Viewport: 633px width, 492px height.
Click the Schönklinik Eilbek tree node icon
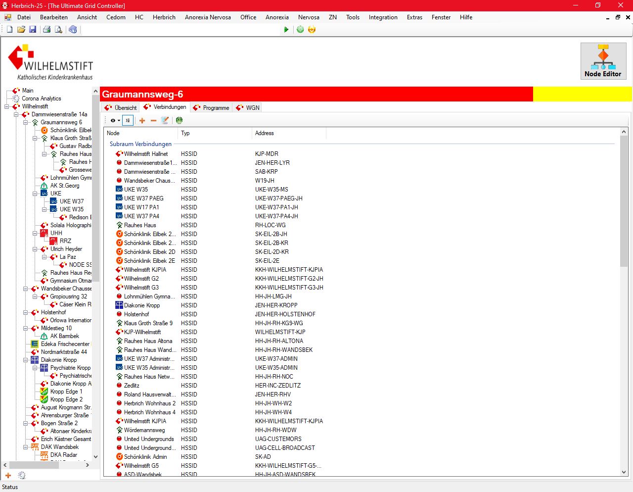pos(45,130)
